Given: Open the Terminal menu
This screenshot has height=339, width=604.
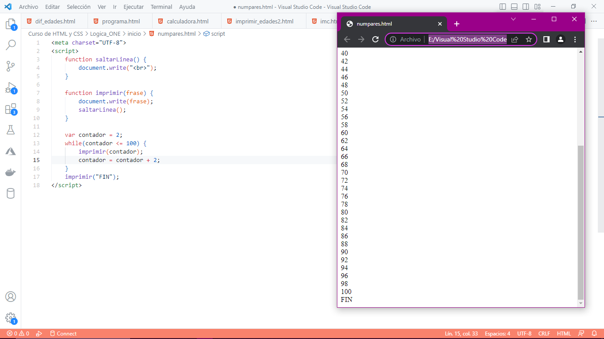Looking at the screenshot, I should [161, 7].
